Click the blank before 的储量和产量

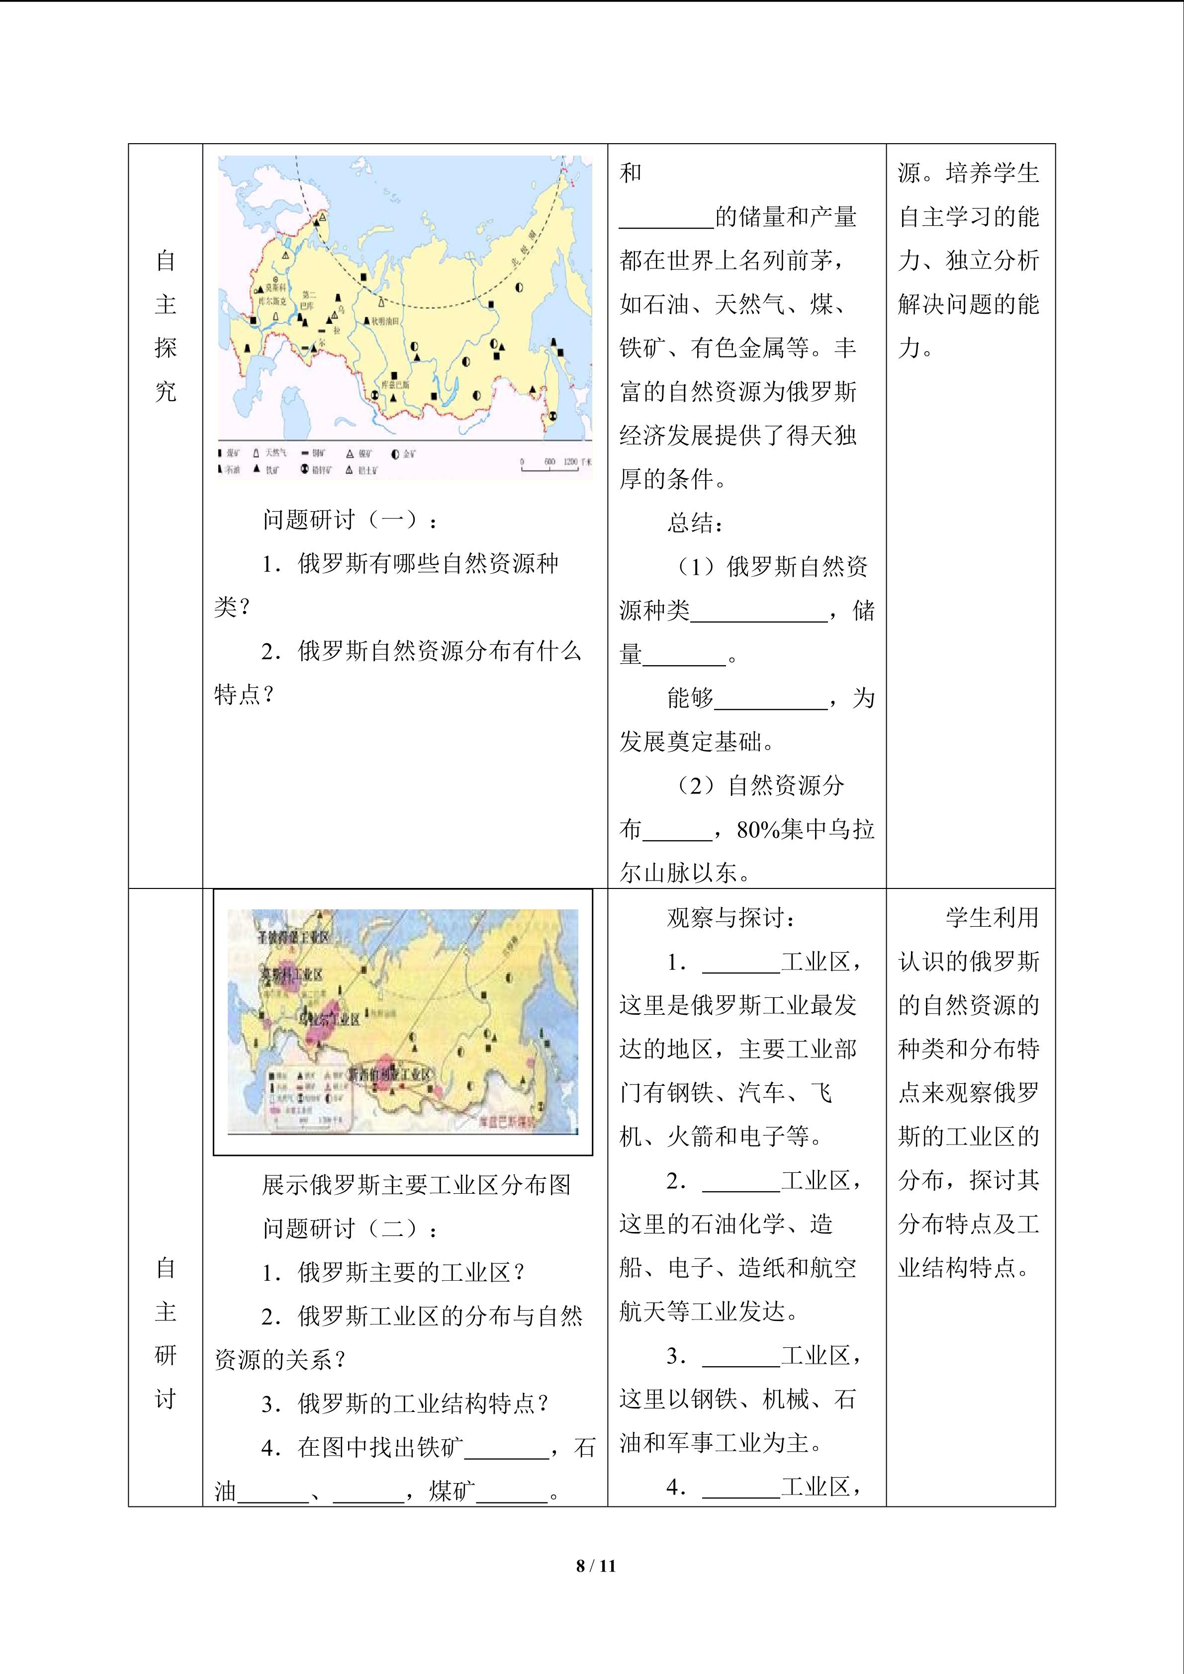(x=667, y=217)
